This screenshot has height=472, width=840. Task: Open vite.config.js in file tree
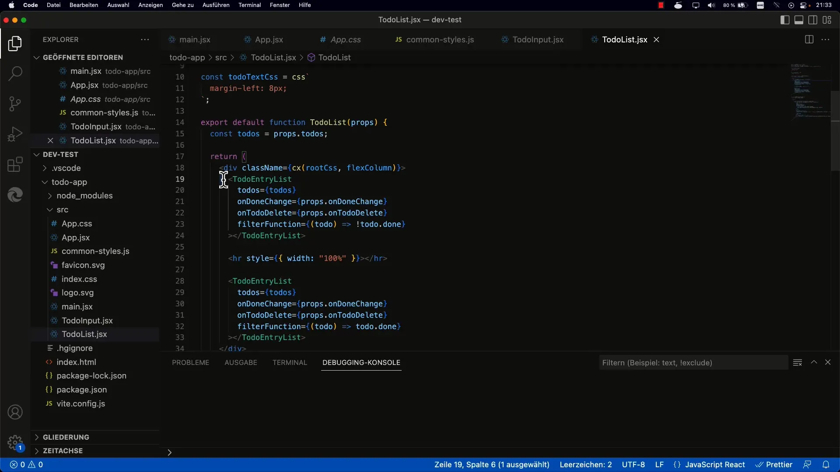pyautogui.click(x=80, y=403)
